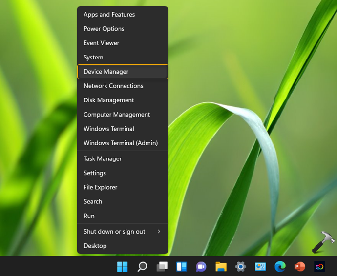Open PowerPoint from the taskbar
This screenshot has height=276, width=337.
pos(299,267)
